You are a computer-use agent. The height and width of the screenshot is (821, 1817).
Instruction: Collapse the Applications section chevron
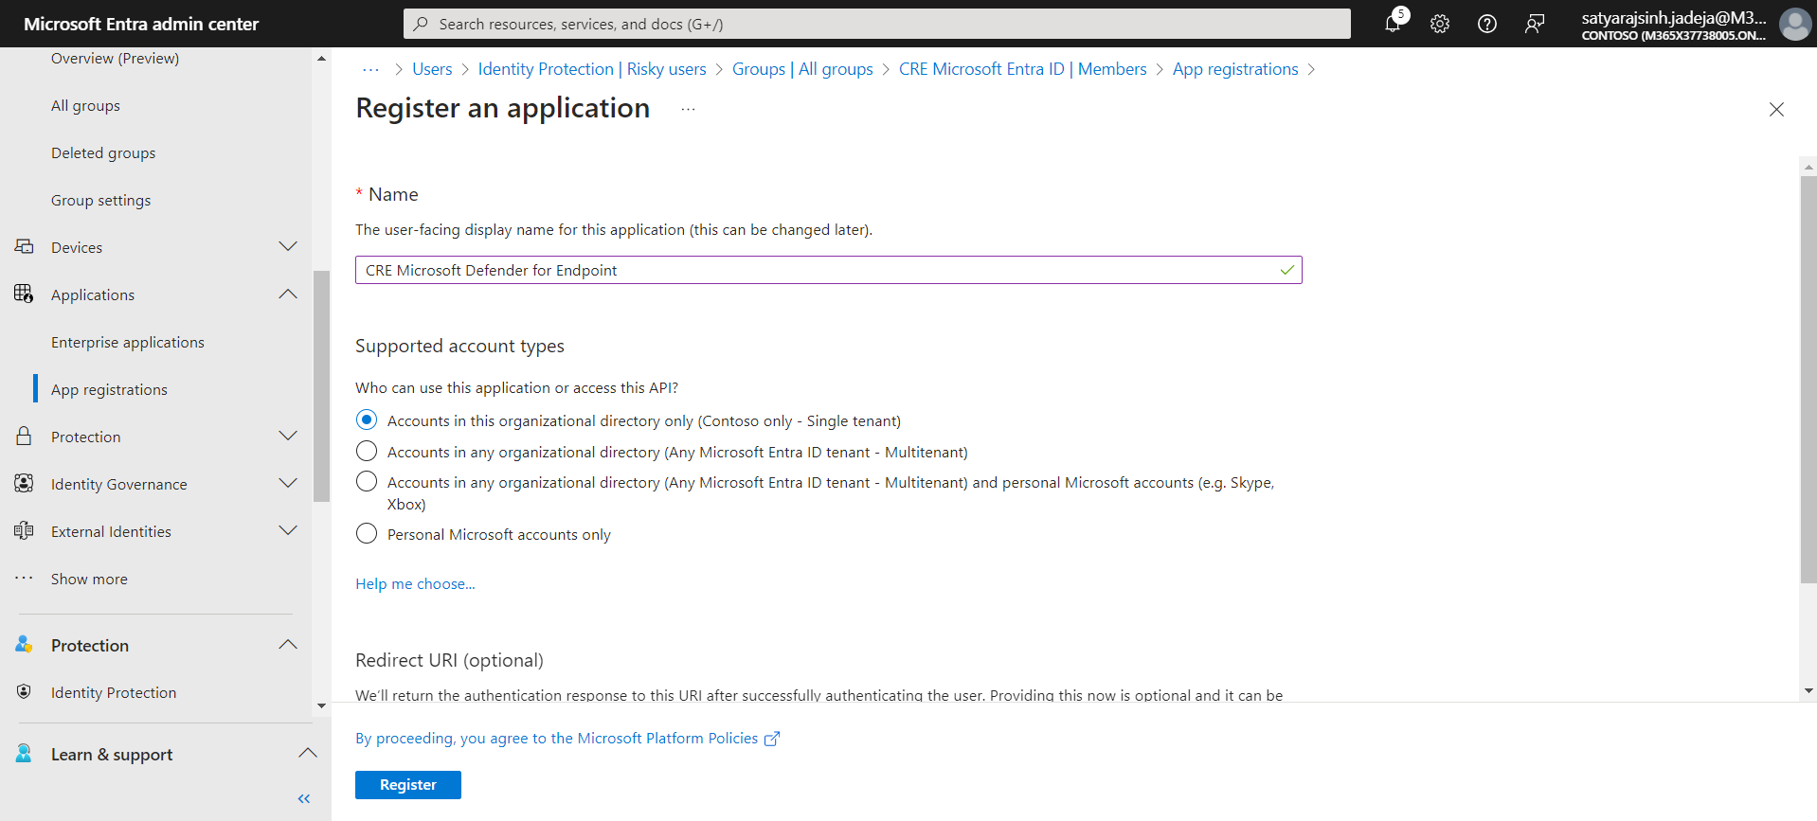click(288, 294)
